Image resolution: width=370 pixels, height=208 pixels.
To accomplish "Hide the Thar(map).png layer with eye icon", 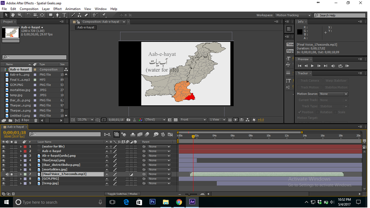I will click(4, 160).
